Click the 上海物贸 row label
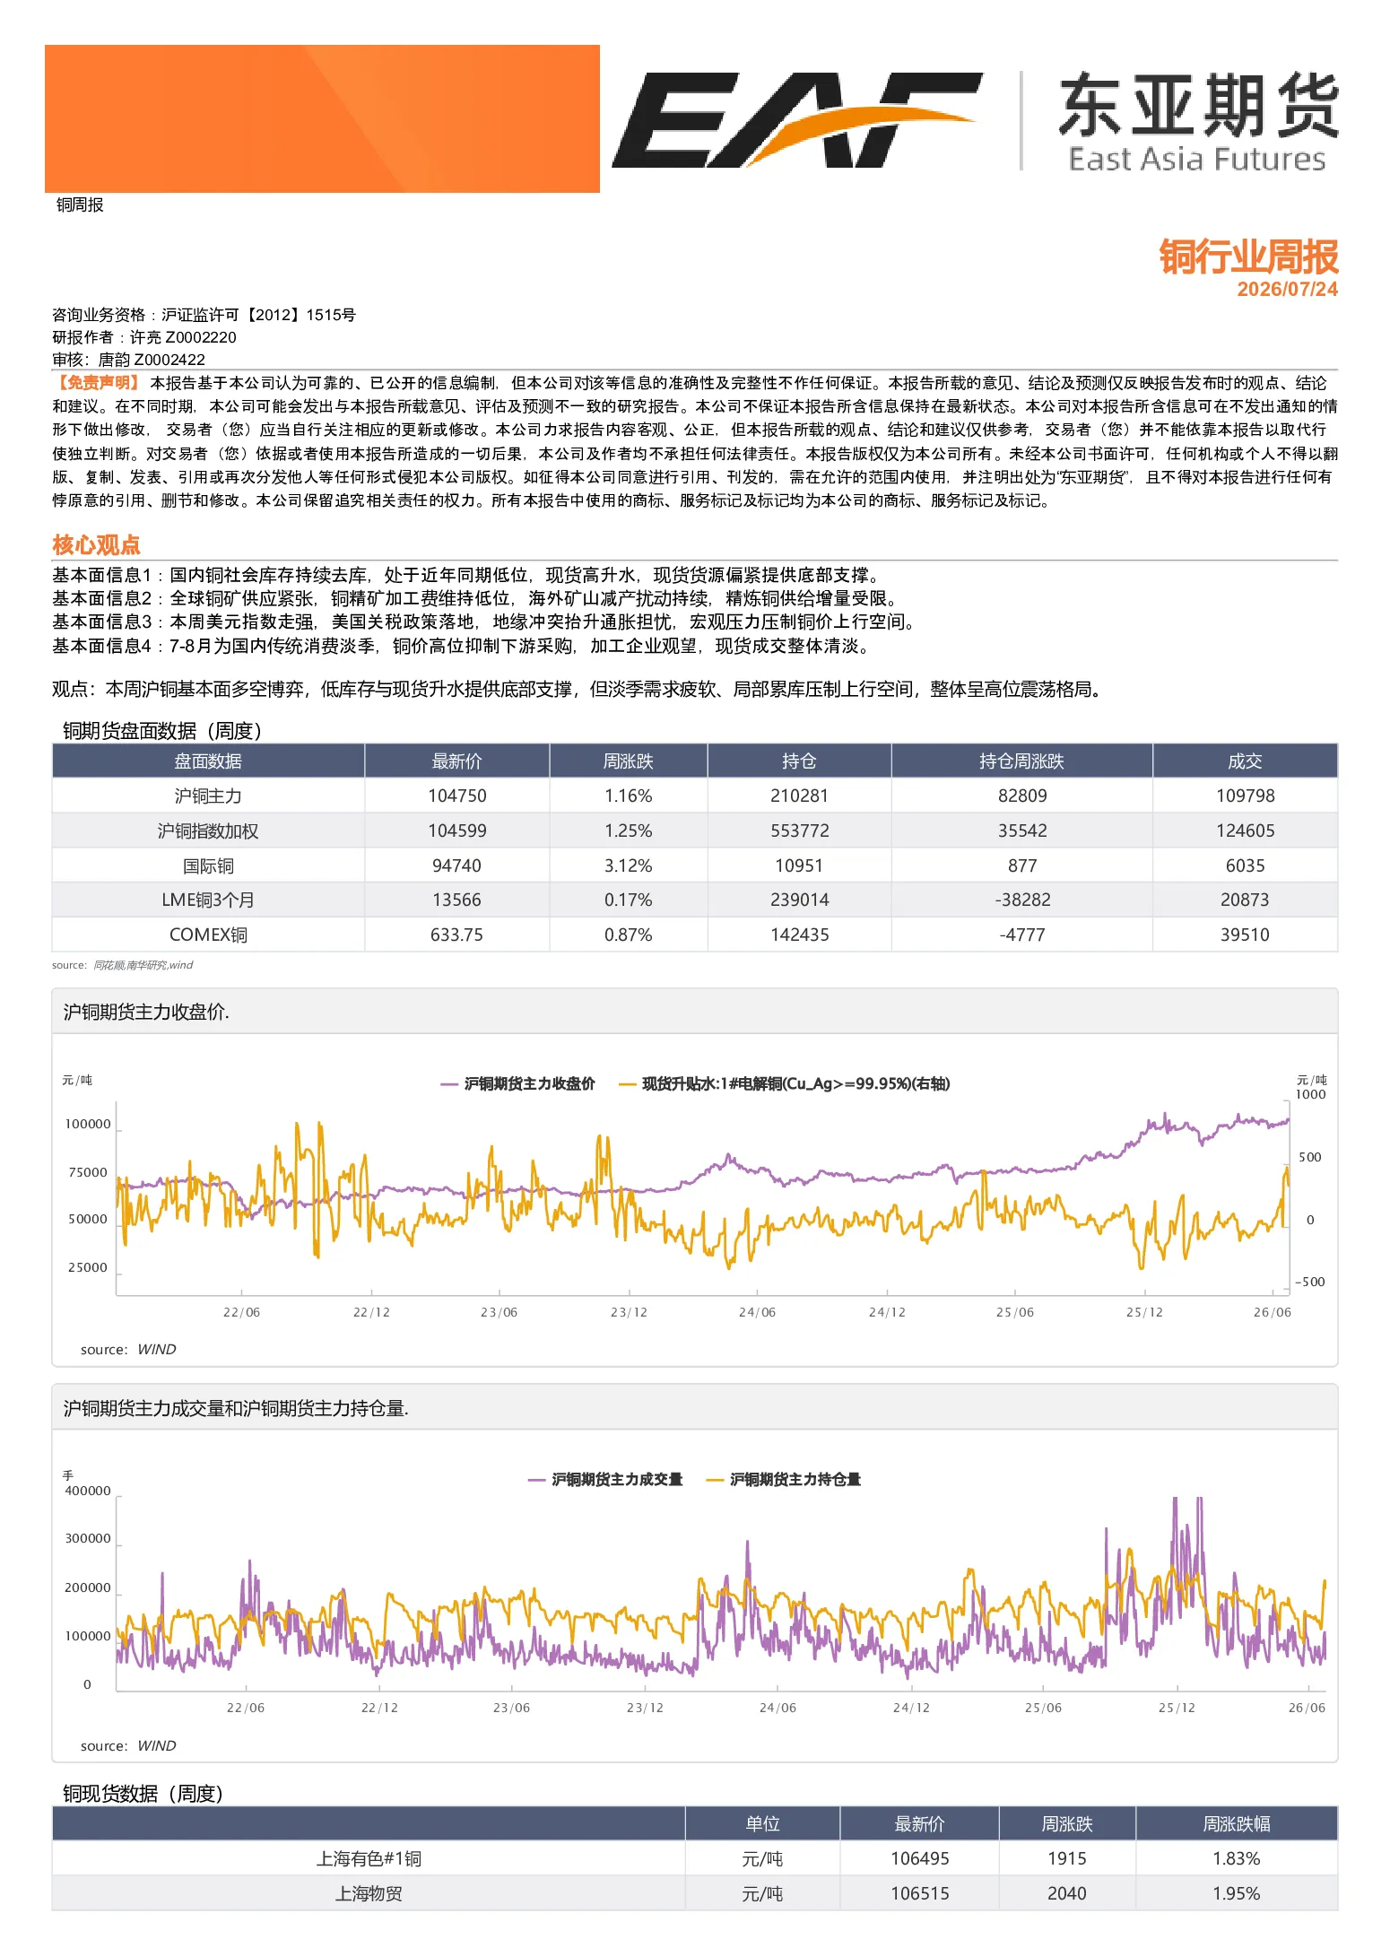Screen dimensions: 1390x1948 pyautogui.click(x=369, y=1893)
